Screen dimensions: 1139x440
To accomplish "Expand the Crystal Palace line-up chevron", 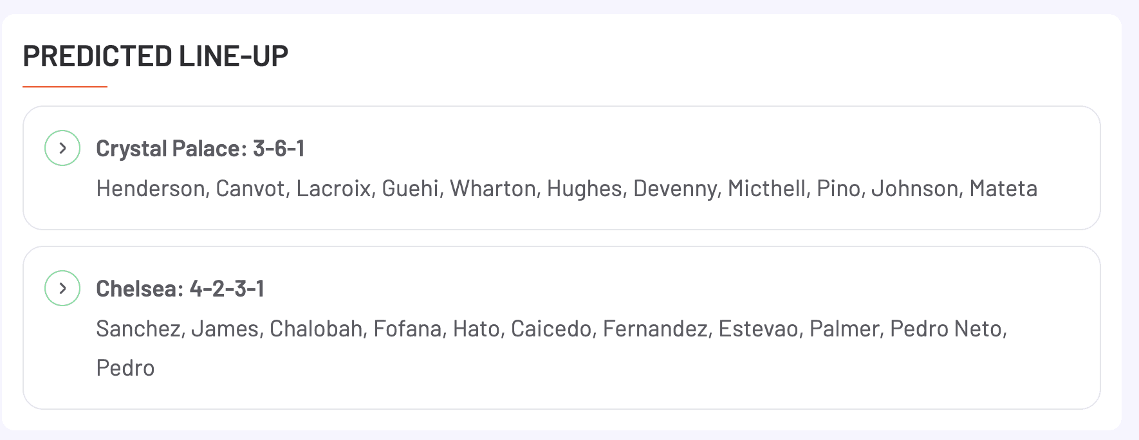I will pyautogui.click(x=62, y=148).
